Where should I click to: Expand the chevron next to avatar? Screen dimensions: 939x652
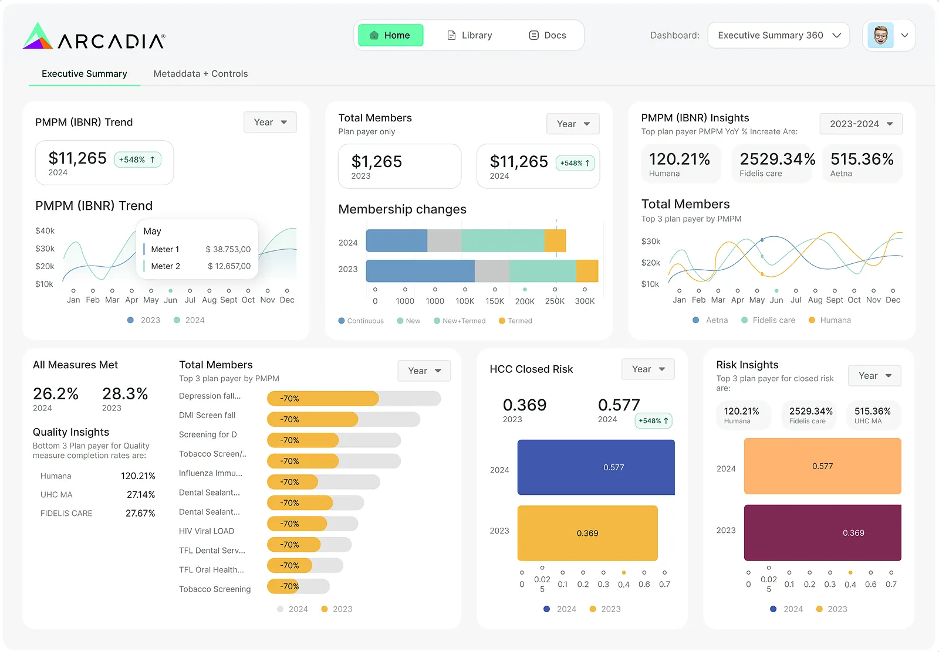coord(904,35)
